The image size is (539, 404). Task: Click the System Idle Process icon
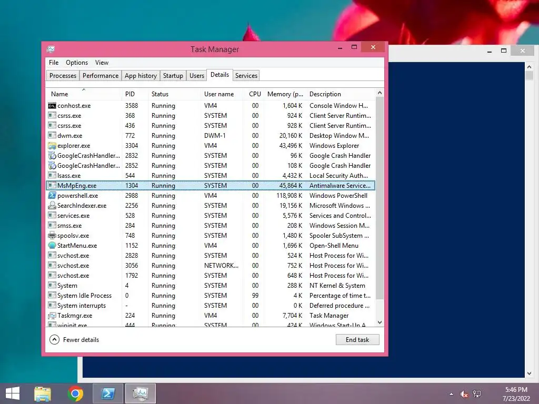52,296
